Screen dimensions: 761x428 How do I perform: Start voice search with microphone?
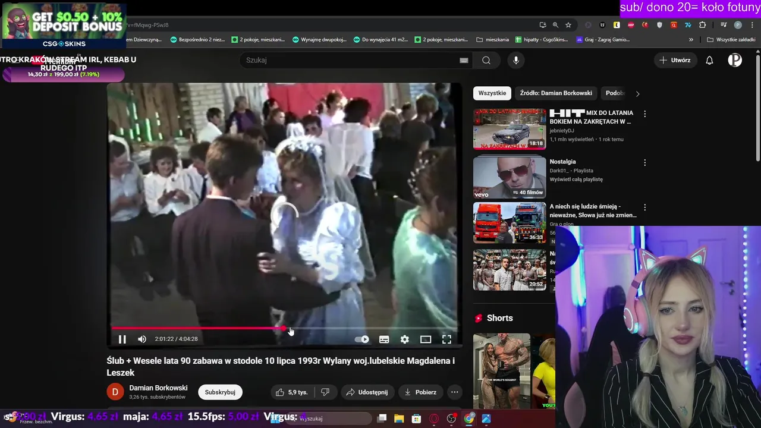(516, 60)
